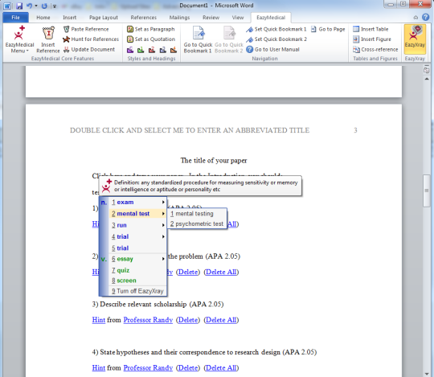This screenshot has width=434, height=377.
Task: Select 'mental test' synonym entry
Action: pos(138,214)
